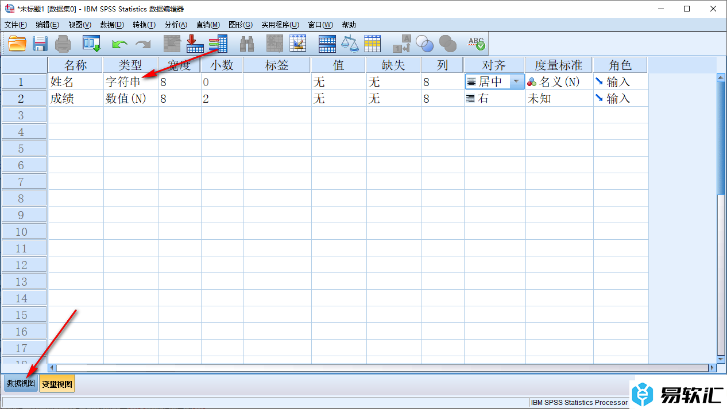Toggle the Value labels icon

coord(401,44)
